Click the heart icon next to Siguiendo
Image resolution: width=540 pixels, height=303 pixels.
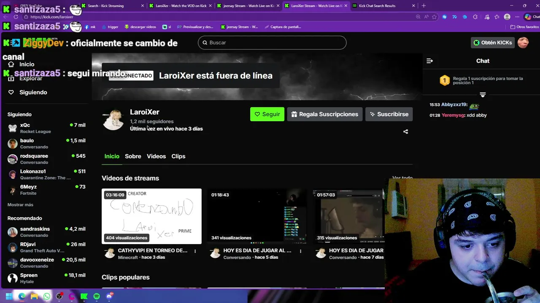click(x=11, y=92)
